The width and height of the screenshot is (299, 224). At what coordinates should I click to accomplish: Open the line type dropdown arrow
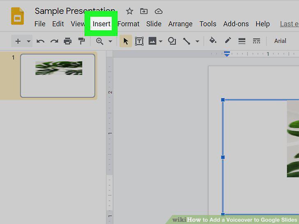(x=198, y=41)
